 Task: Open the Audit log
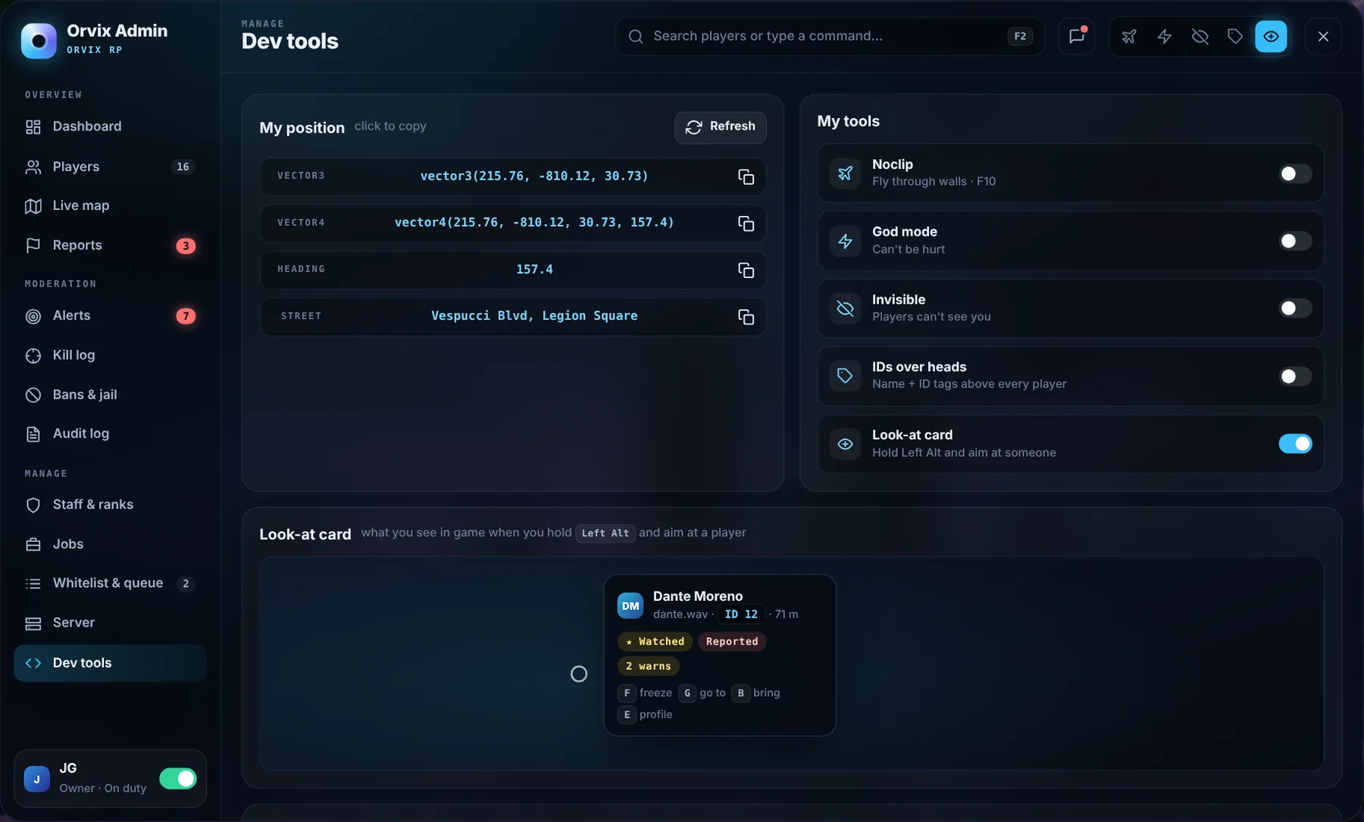coord(110,434)
